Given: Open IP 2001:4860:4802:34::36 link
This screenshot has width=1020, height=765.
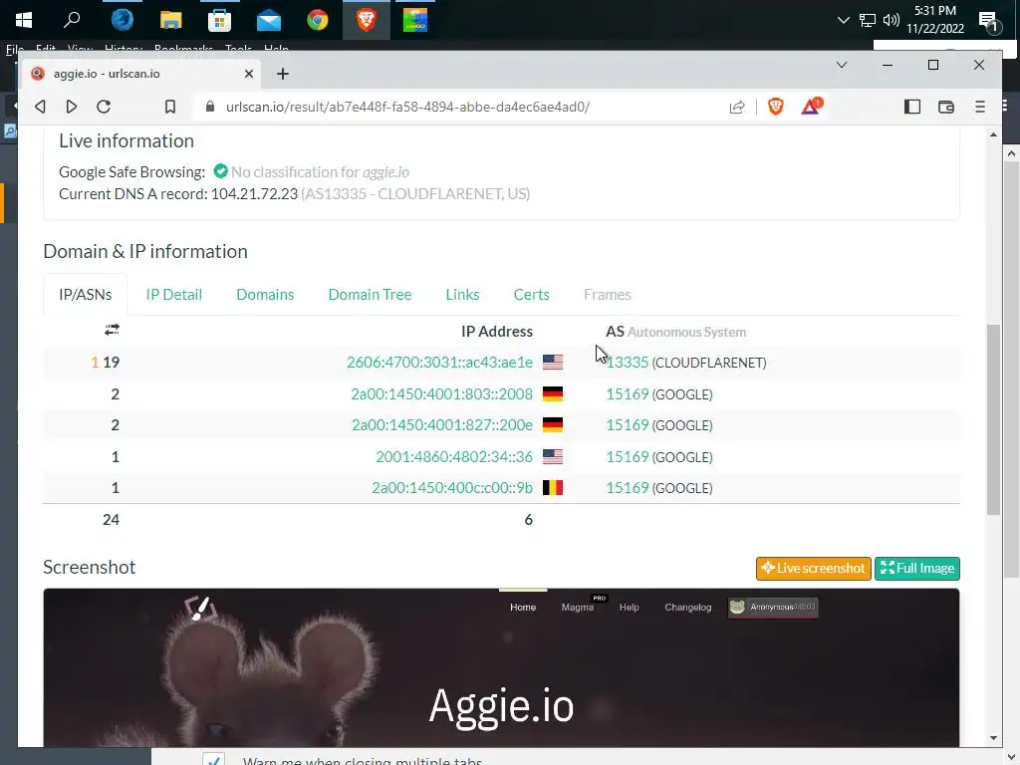Looking at the screenshot, I should [454, 456].
